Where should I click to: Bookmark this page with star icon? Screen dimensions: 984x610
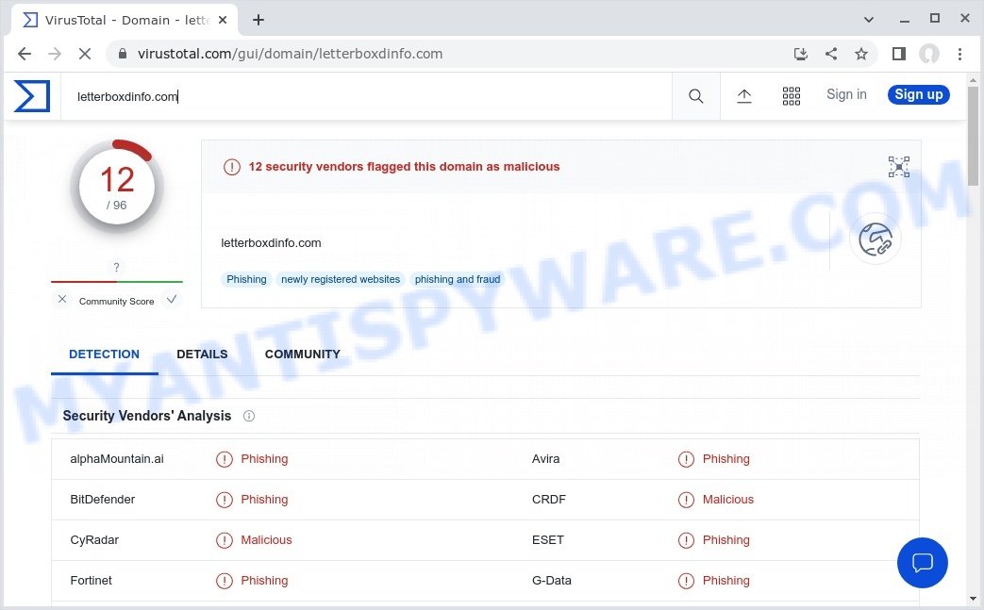pyautogui.click(x=861, y=54)
